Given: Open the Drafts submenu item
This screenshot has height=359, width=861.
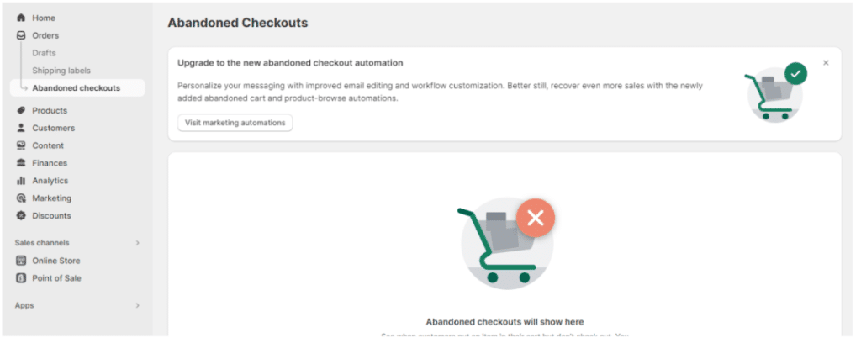Looking at the screenshot, I should [44, 53].
